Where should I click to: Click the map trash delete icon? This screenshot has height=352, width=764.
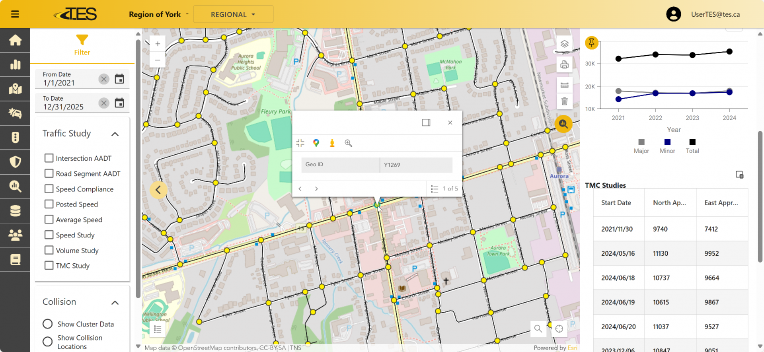click(x=564, y=101)
